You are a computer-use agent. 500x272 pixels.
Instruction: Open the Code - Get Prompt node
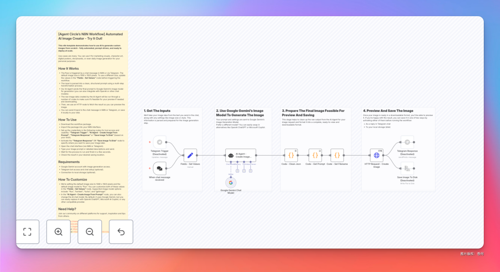(x=315, y=155)
